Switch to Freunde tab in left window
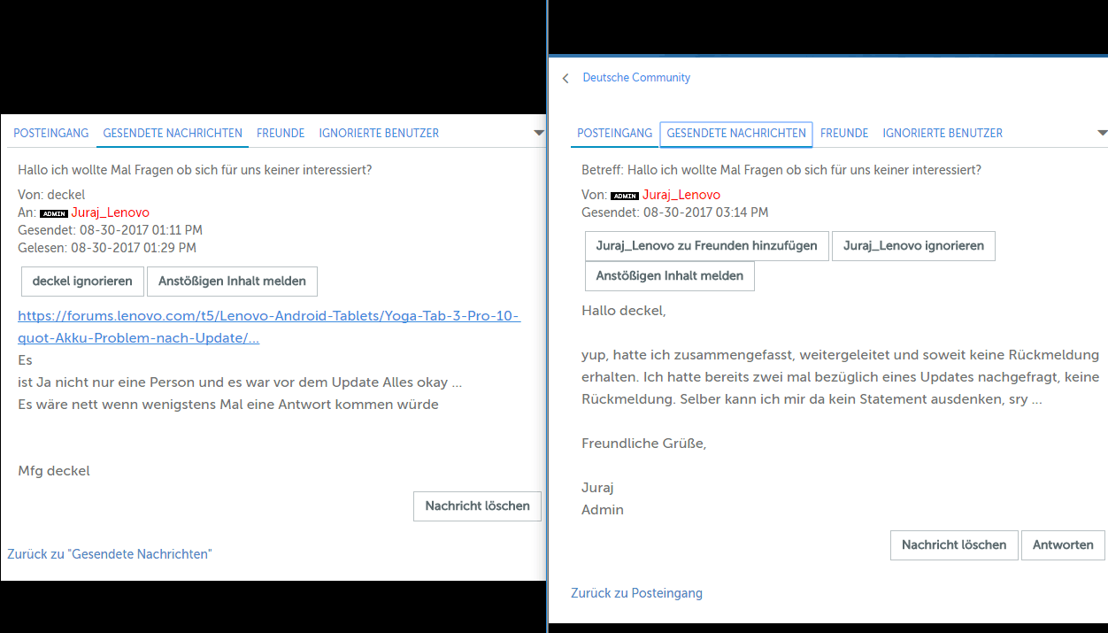The height and width of the screenshot is (633, 1108). (281, 133)
